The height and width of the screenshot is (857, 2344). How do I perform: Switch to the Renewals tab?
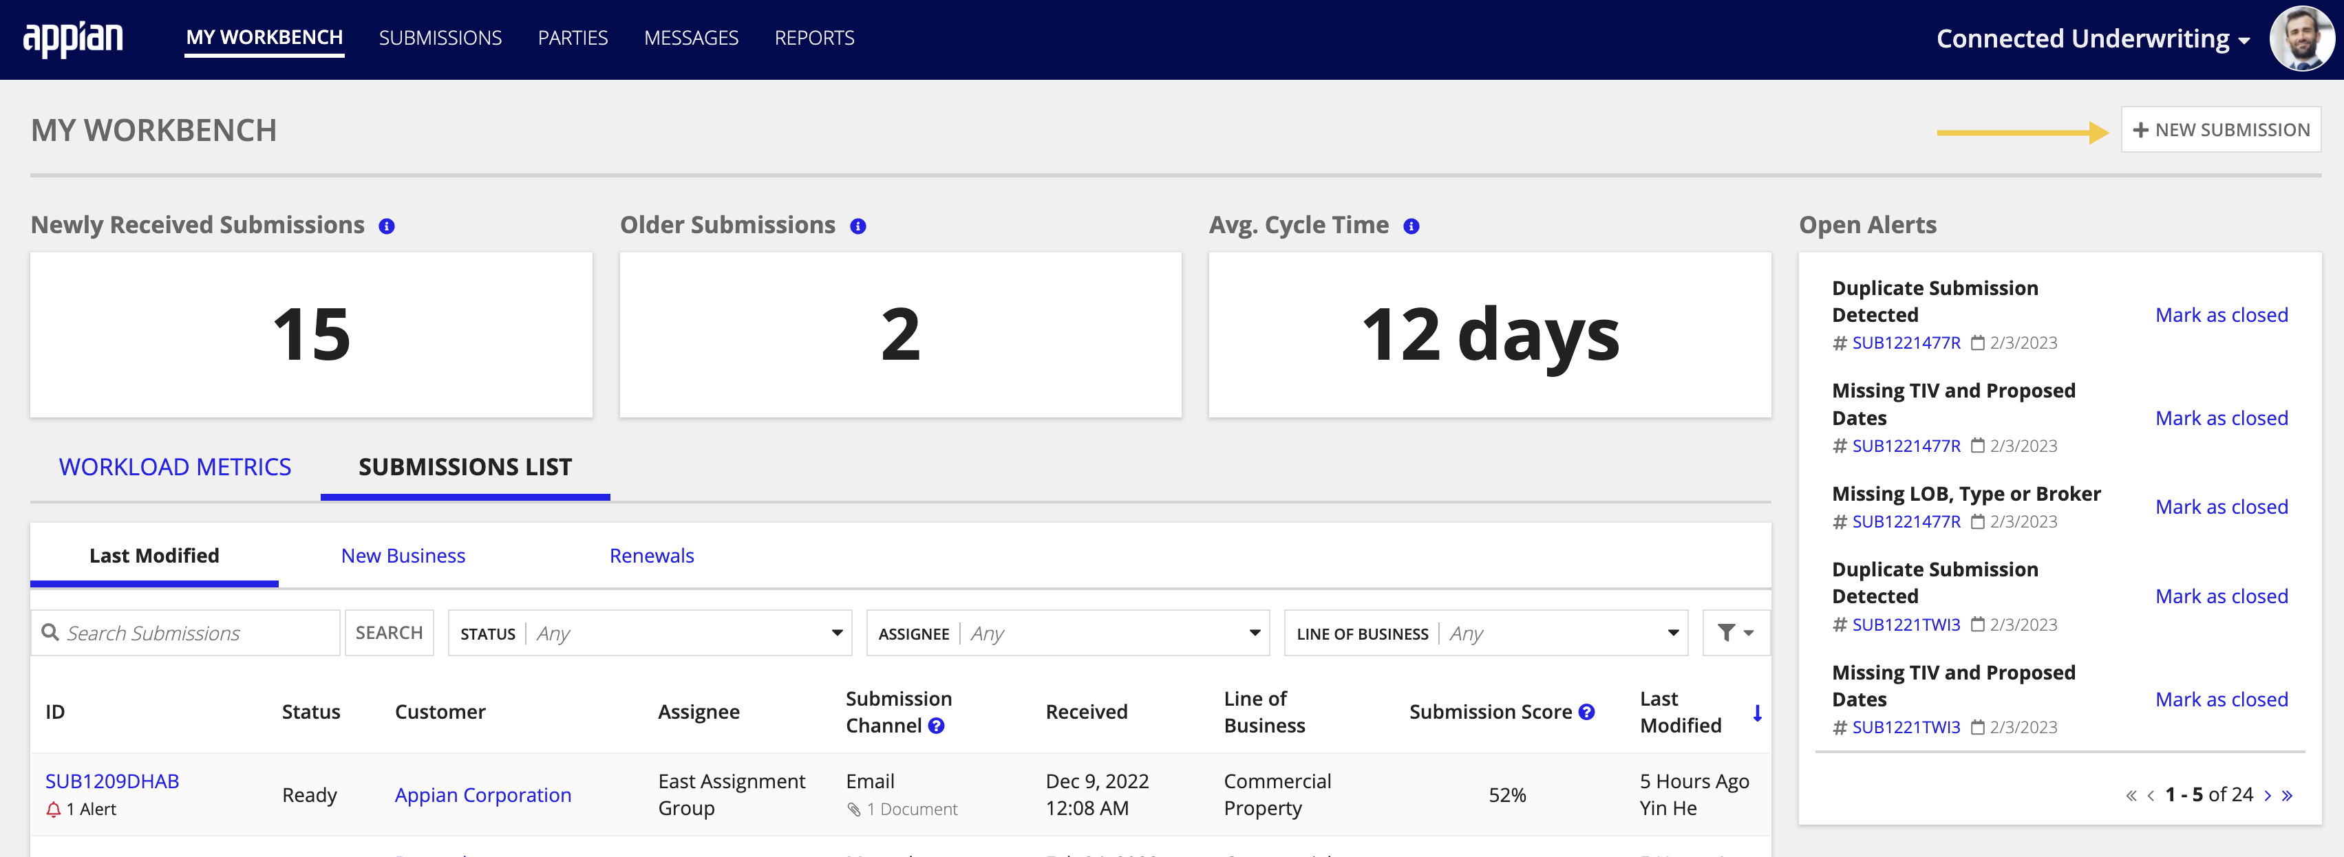point(653,556)
